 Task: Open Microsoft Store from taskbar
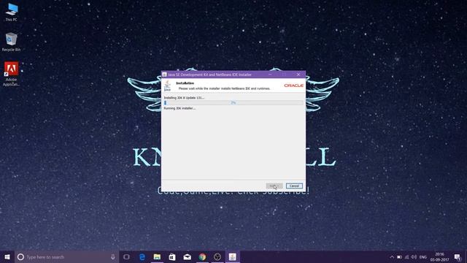click(x=172, y=256)
